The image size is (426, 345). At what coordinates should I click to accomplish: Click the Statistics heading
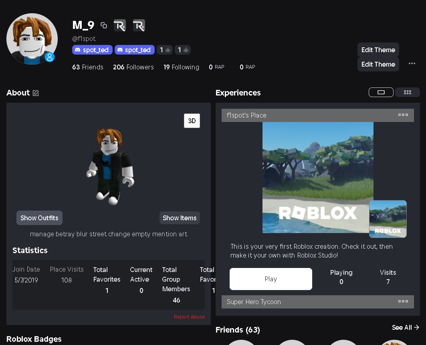click(30, 250)
